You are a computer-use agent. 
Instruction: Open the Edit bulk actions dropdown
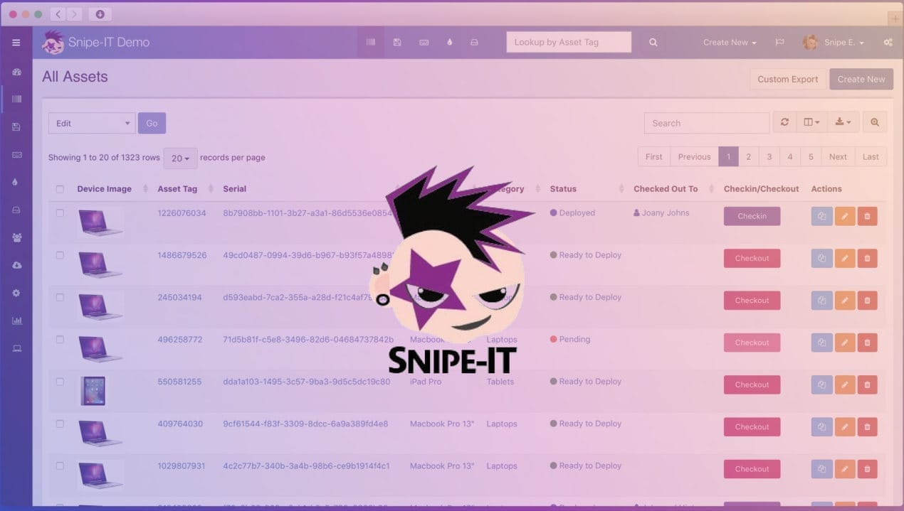click(91, 122)
